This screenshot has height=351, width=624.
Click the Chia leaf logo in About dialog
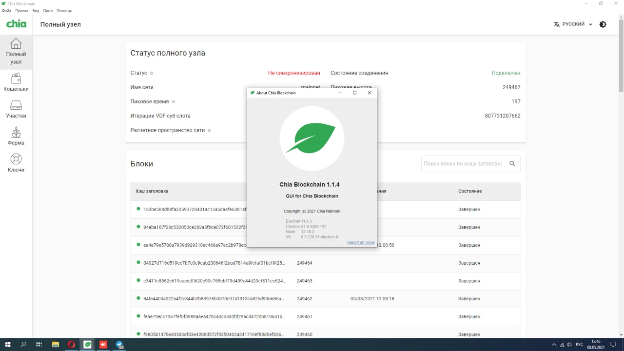coord(312,138)
